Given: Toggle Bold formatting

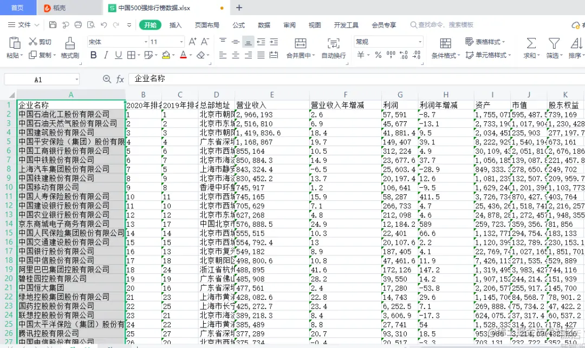Looking at the screenshot, I should click(x=94, y=55).
